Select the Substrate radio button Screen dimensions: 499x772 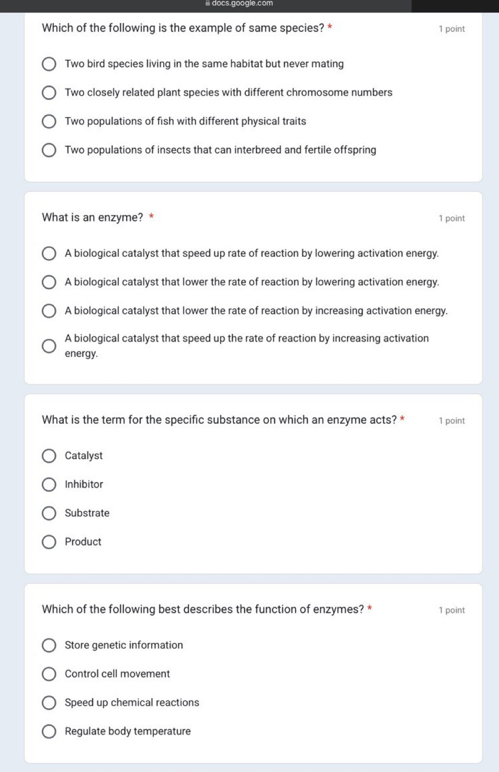click(49, 514)
